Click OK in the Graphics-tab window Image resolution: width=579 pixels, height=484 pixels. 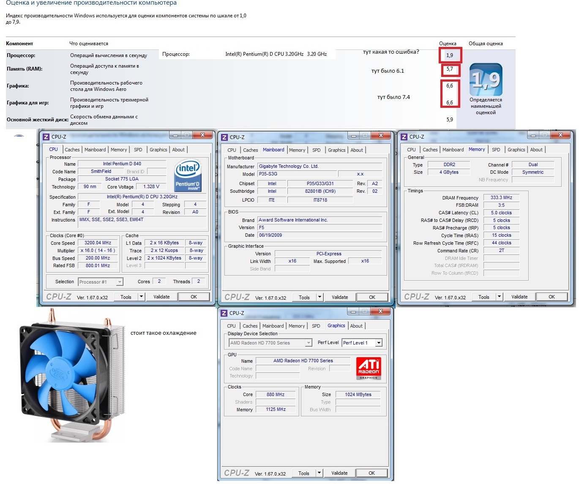(x=372, y=473)
